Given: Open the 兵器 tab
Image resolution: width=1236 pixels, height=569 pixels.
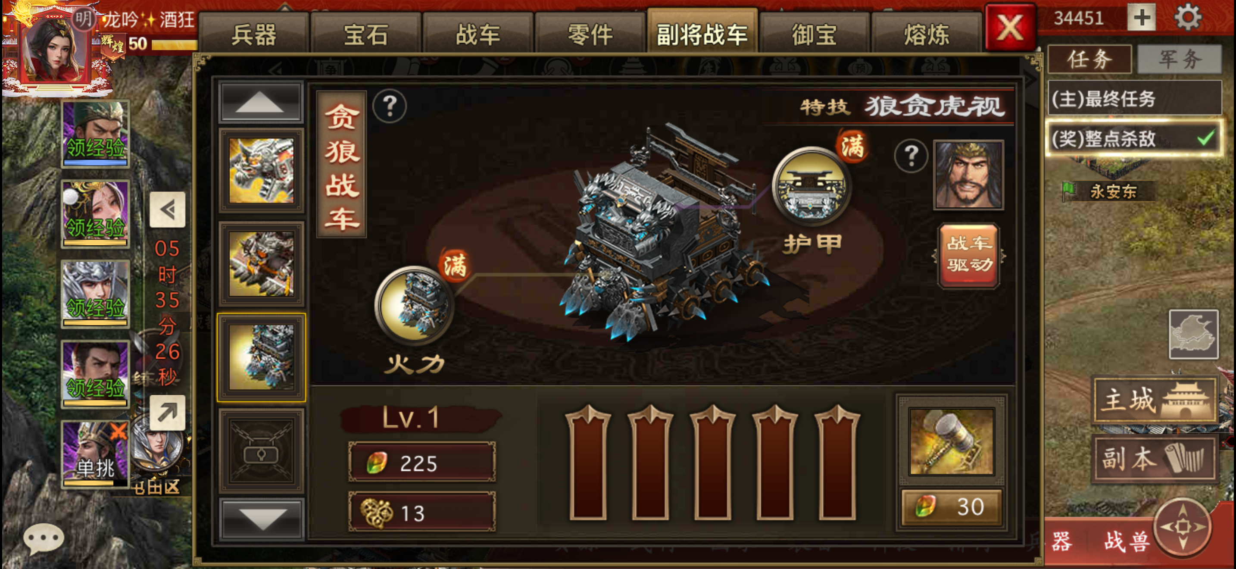Looking at the screenshot, I should [254, 34].
